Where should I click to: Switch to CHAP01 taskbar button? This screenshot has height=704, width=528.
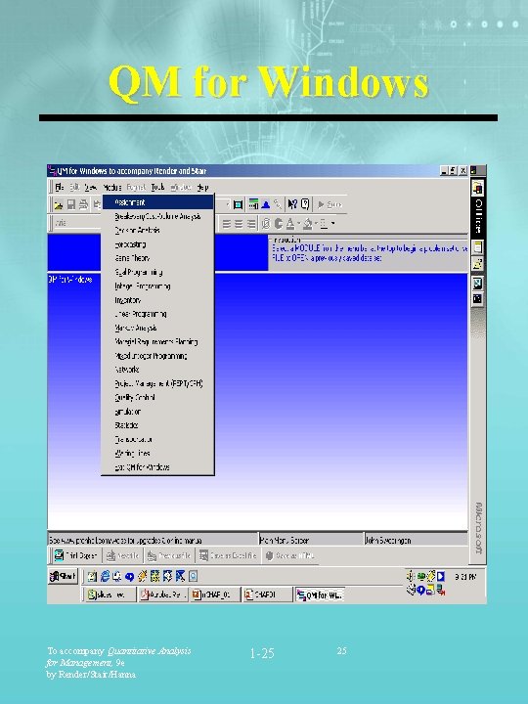coord(267,594)
